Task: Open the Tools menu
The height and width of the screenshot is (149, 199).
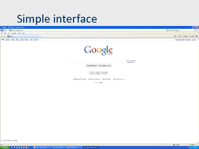Action: coord(19,33)
